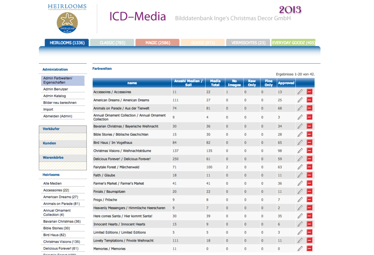
Task: Delete the Memories row
Action: pyautogui.click(x=309, y=248)
